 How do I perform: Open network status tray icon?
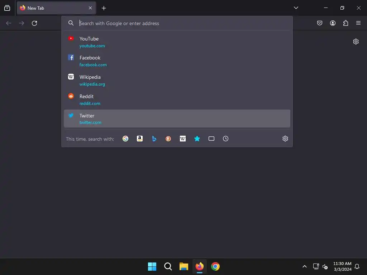pos(316,266)
